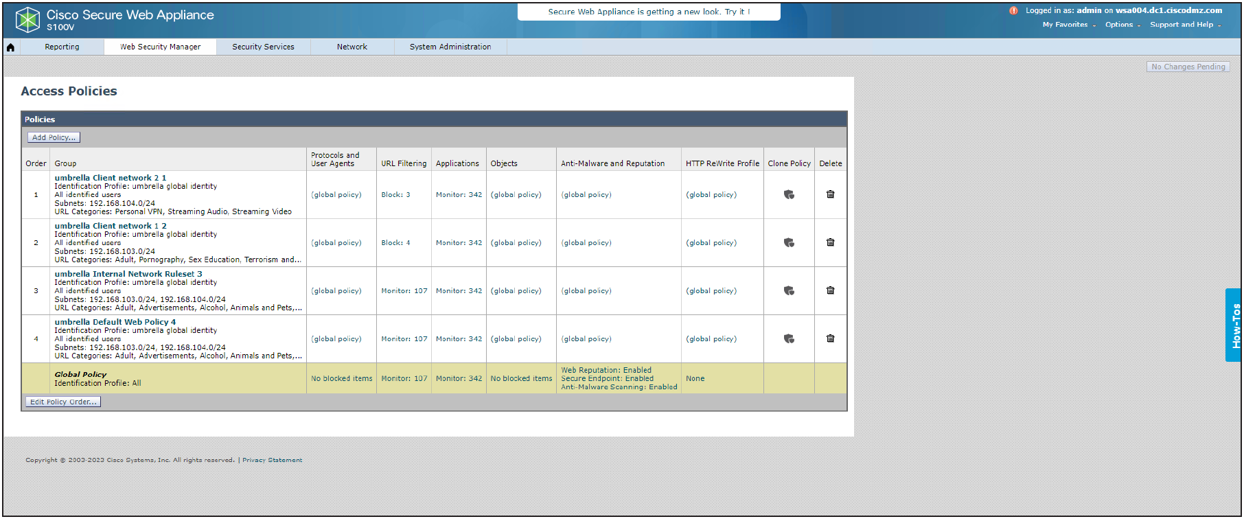1244x519 pixels.
Task: Clone umbrella Default Web Policy
Action: click(x=789, y=339)
